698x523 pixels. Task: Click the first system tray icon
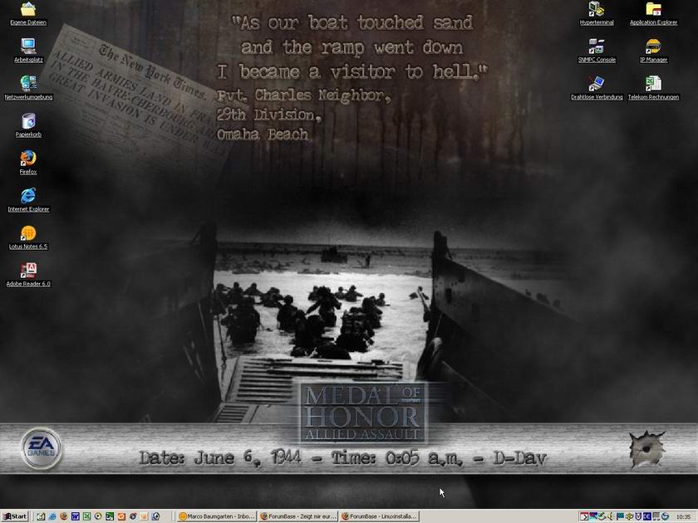(x=584, y=516)
